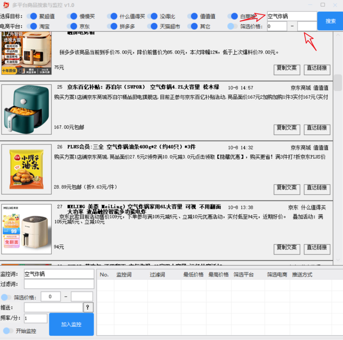Click the top minimum price field
Viewport: 343px width, 340px height.
coord(277,26)
